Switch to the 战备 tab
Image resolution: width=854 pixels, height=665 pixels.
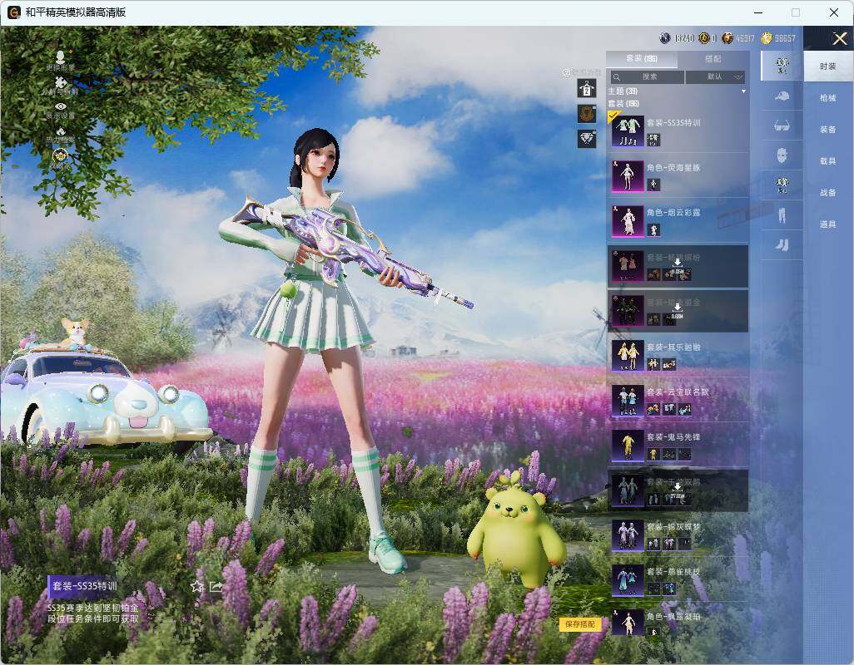pos(828,193)
